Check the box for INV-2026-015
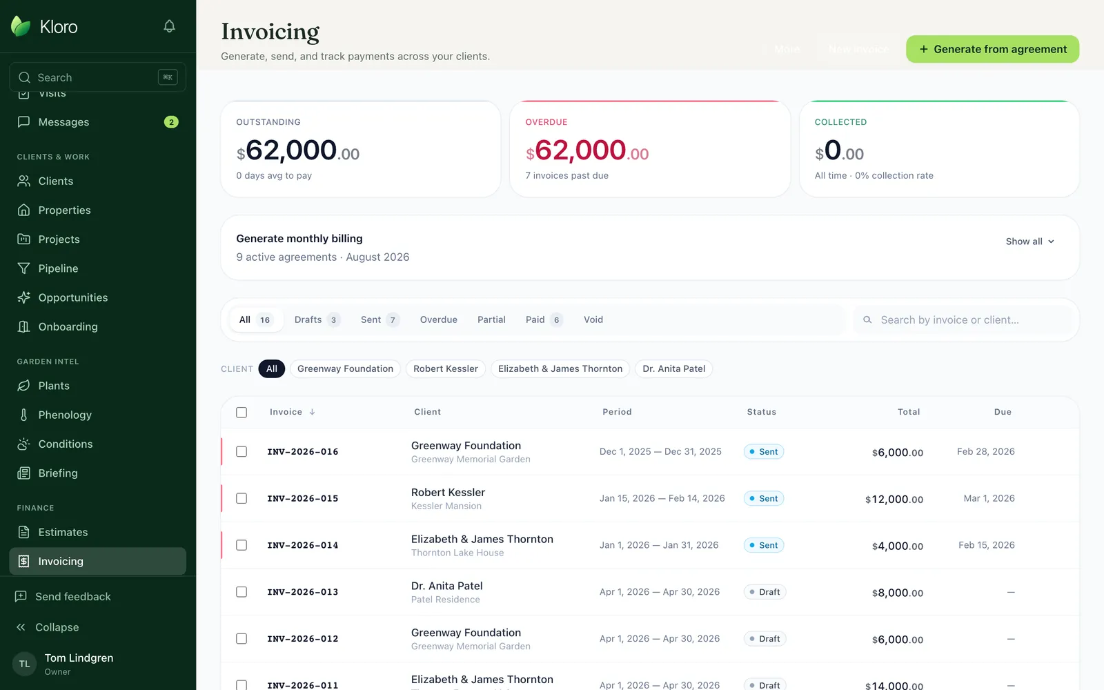Image resolution: width=1104 pixels, height=690 pixels. [x=241, y=498]
